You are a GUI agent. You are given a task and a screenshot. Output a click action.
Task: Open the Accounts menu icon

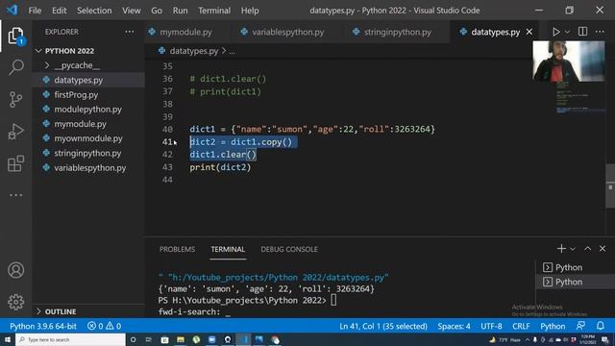click(x=15, y=270)
